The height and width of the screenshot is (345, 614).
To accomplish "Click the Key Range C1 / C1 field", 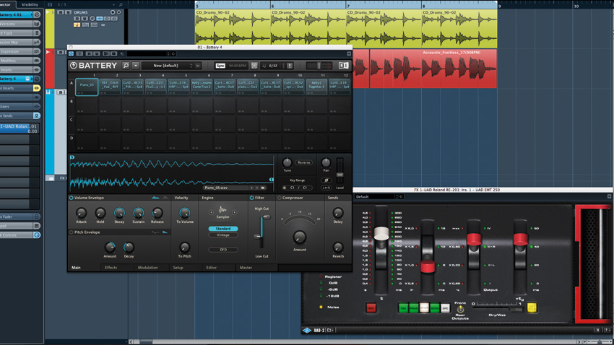I will (x=298, y=188).
